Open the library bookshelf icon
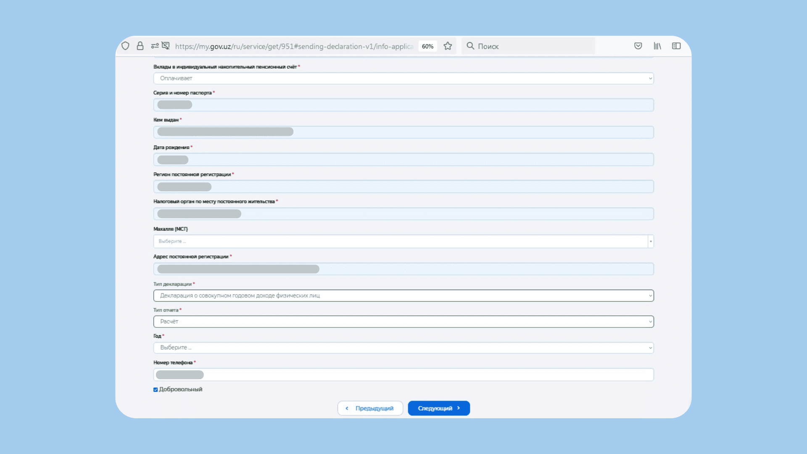Image resolution: width=807 pixels, height=454 pixels. tap(657, 46)
